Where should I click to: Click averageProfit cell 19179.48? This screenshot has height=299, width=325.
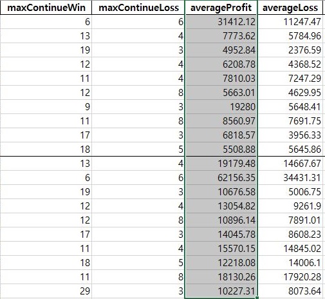(221, 164)
